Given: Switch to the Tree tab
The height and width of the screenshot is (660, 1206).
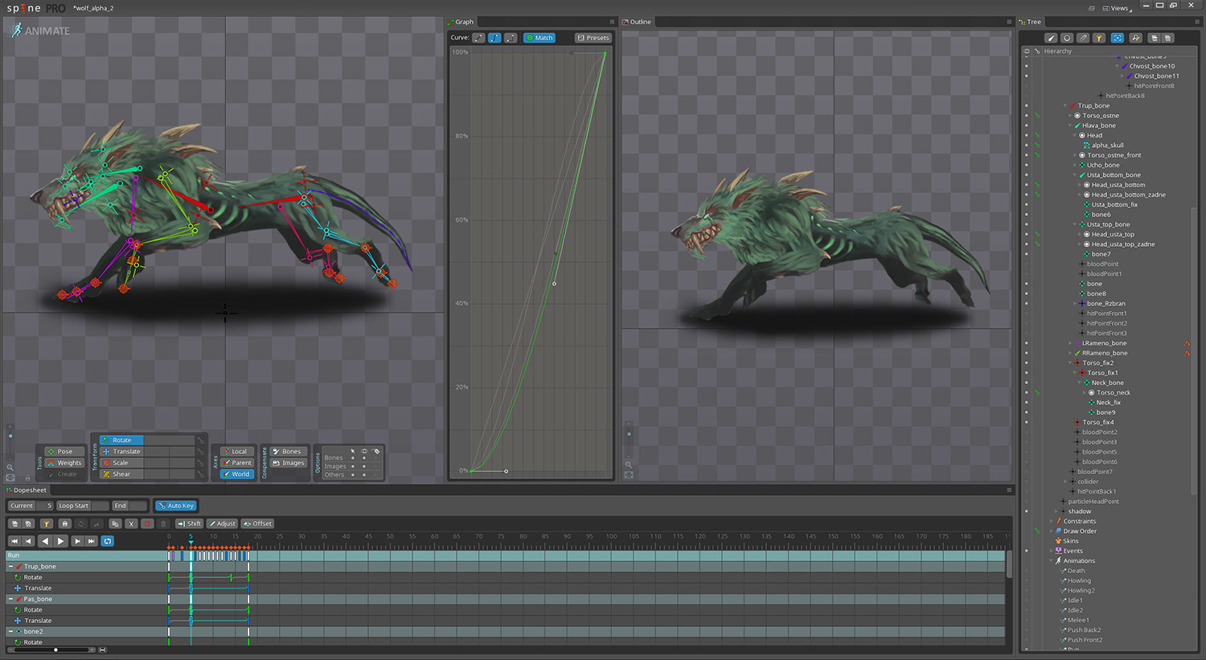Looking at the screenshot, I should 1031,22.
